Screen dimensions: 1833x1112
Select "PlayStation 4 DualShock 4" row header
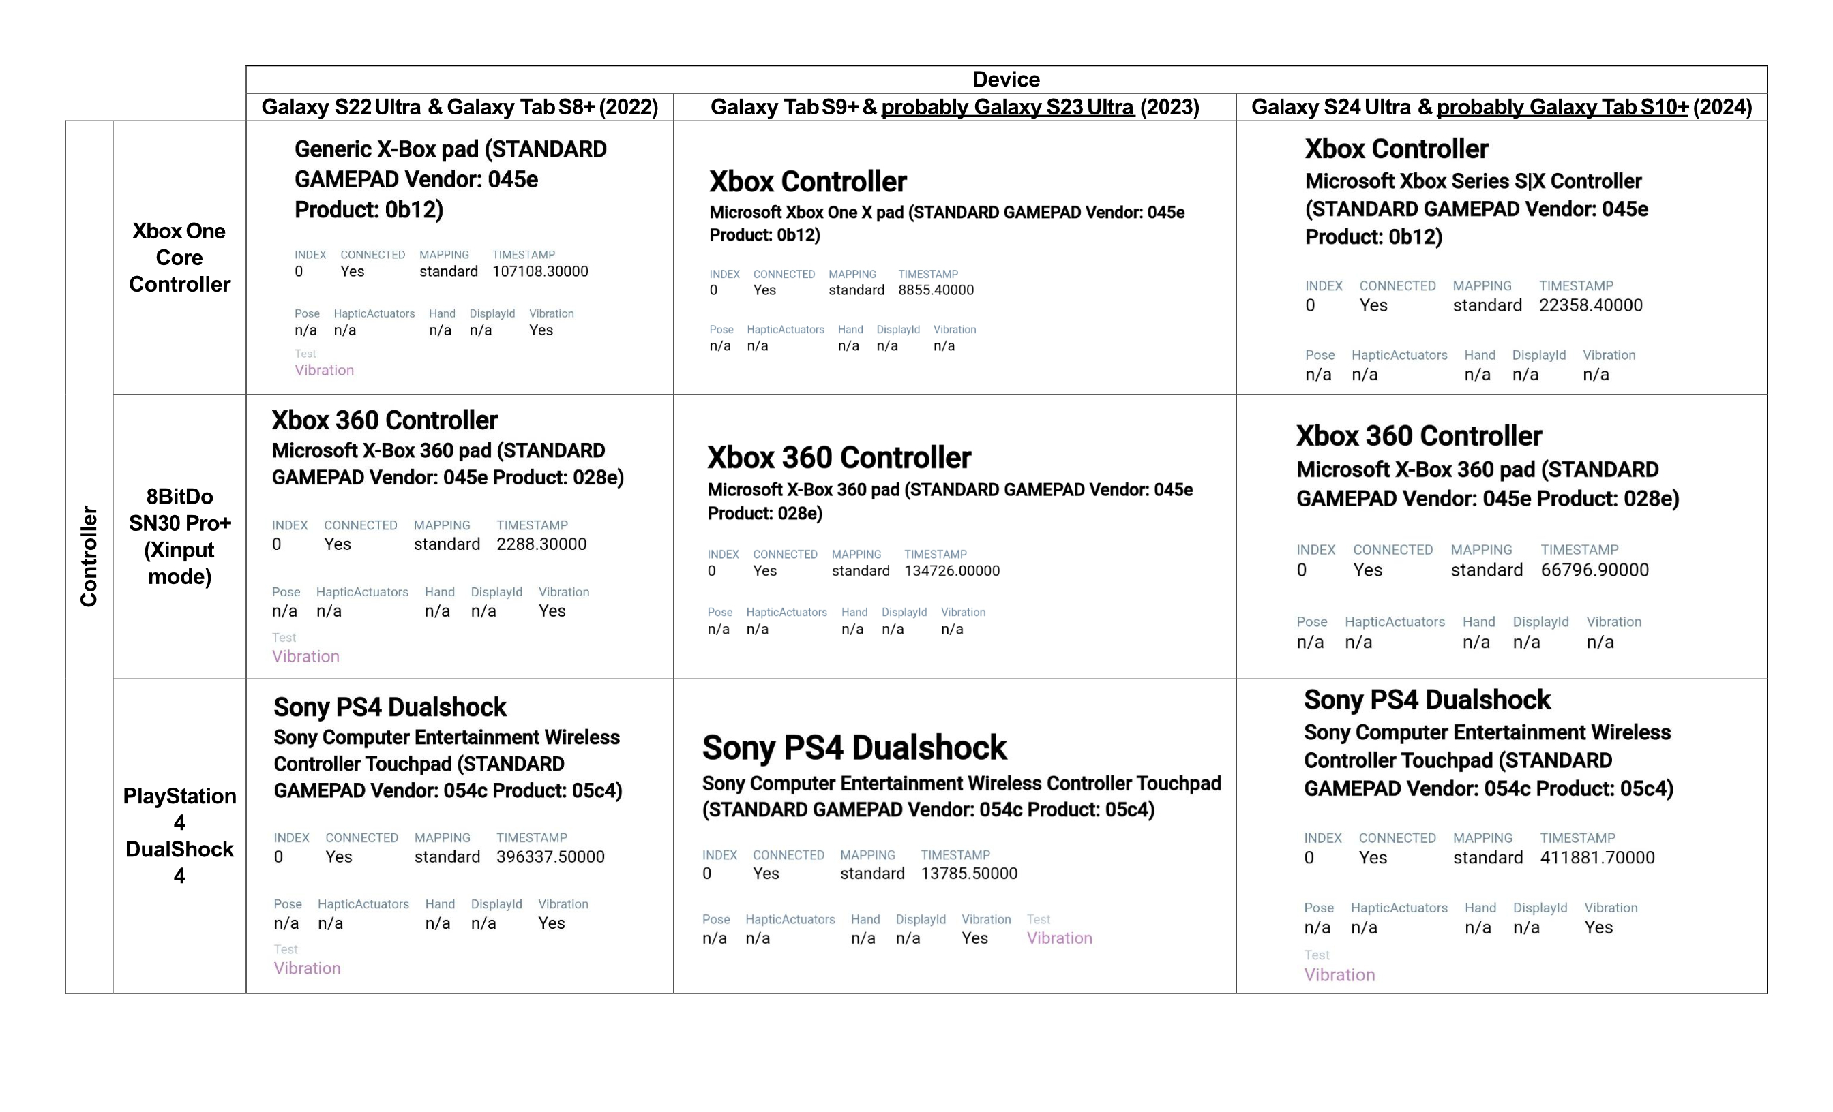179,835
